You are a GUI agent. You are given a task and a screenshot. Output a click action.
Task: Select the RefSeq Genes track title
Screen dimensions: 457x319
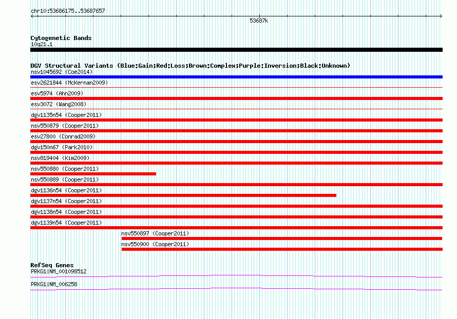pyautogui.click(x=52, y=265)
